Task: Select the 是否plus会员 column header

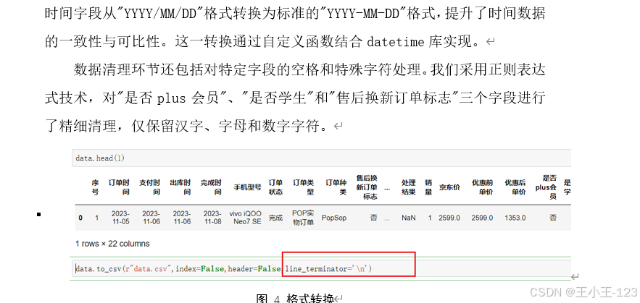Action: (546, 187)
